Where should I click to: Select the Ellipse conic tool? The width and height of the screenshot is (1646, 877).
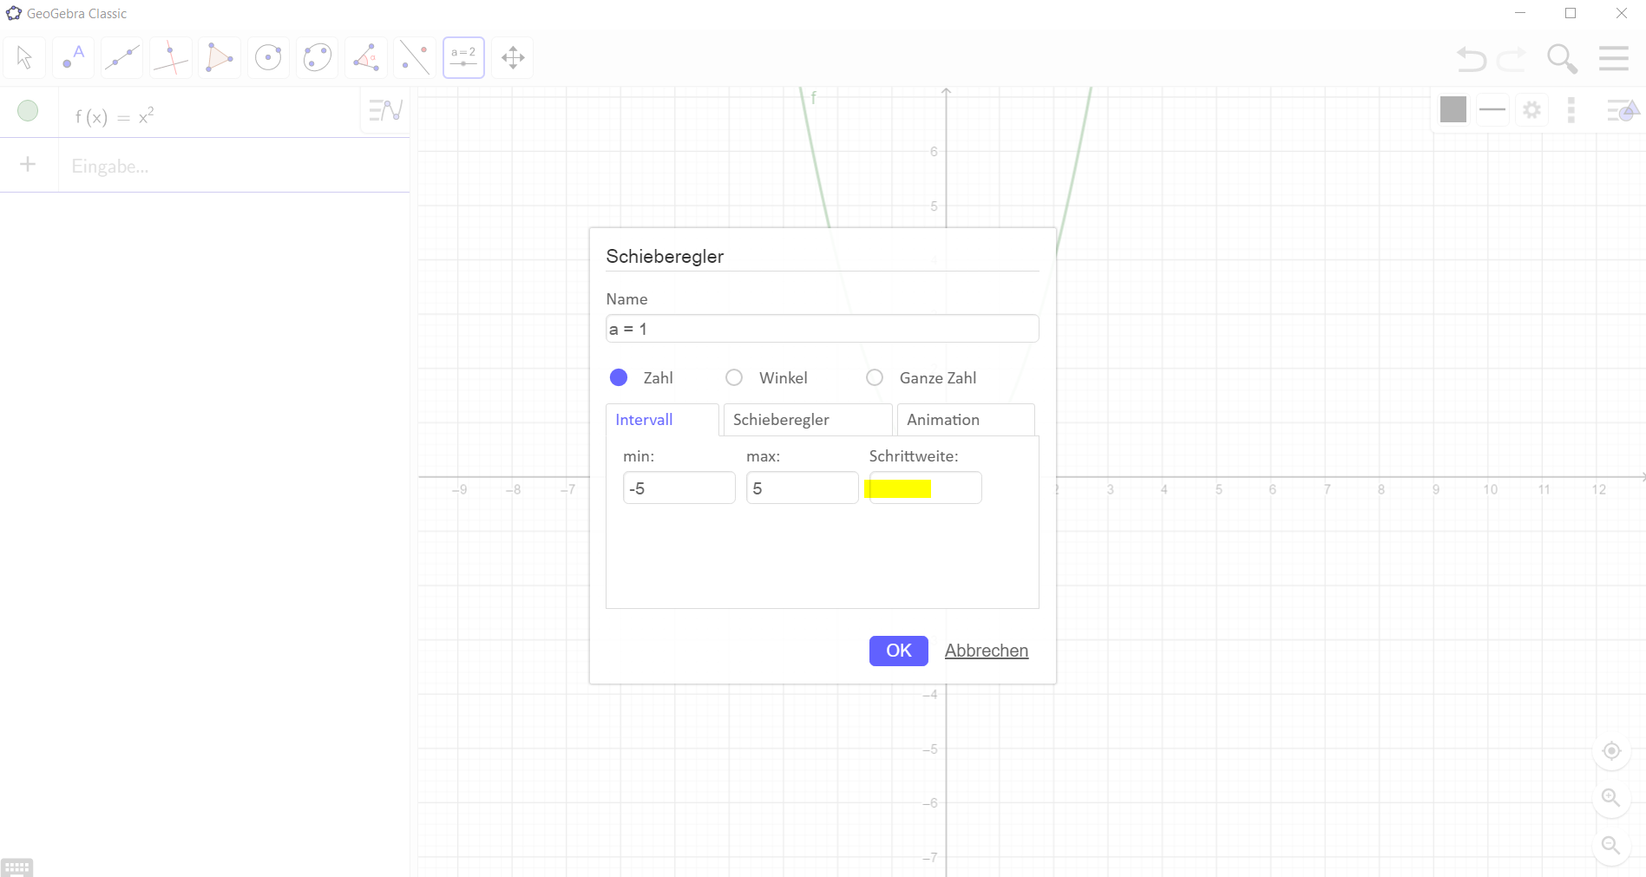(318, 58)
